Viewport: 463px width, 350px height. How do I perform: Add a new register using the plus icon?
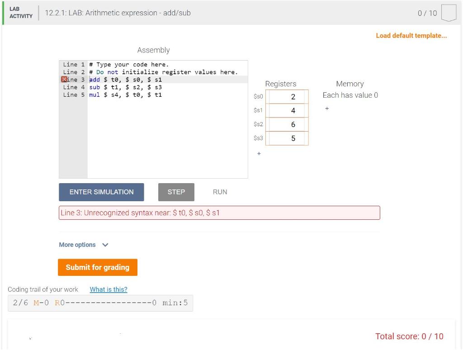(259, 153)
